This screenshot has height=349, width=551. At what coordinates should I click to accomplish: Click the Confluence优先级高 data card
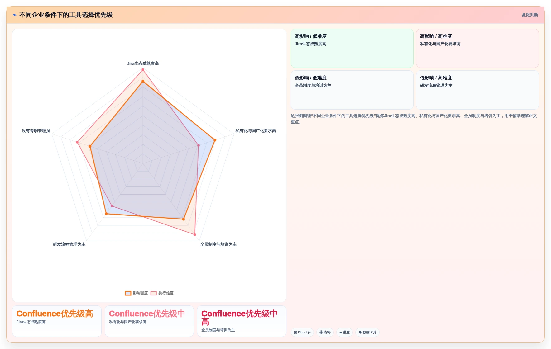click(57, 321)
